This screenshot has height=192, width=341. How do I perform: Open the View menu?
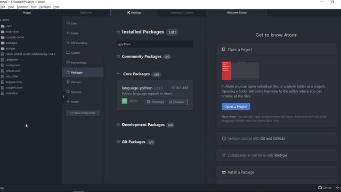click(11, 7)
